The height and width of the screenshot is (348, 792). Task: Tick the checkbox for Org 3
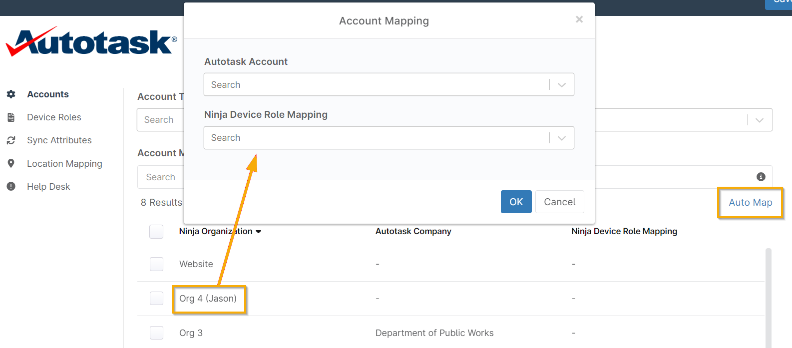tap(156, 333)
